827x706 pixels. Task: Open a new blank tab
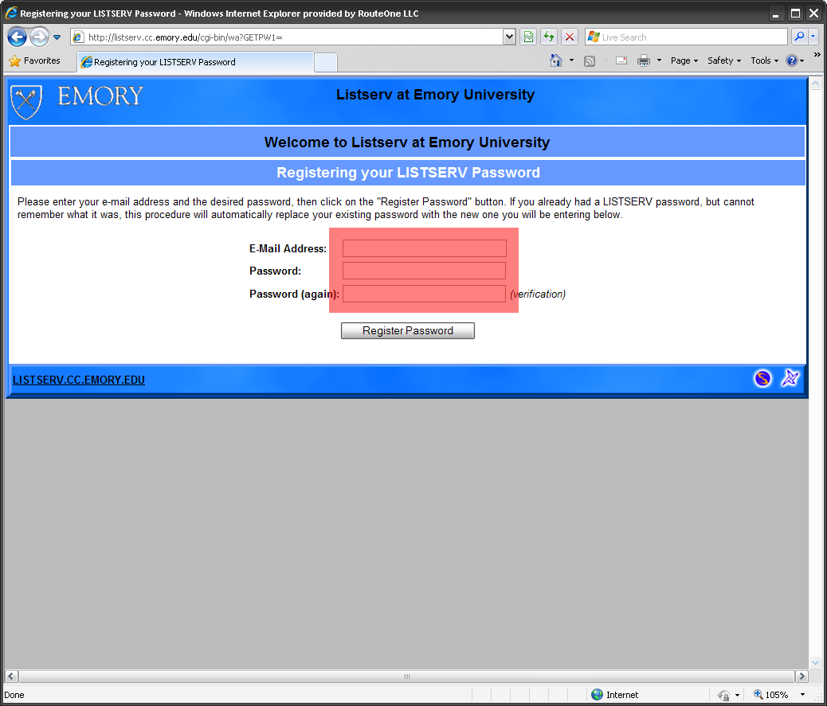click(326, 63)
